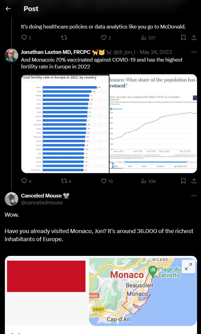Like Jonathan Laxton's post with 15 likes
Image resolution: width=201 pixels, height=334 pixels.
click(104, 181)
